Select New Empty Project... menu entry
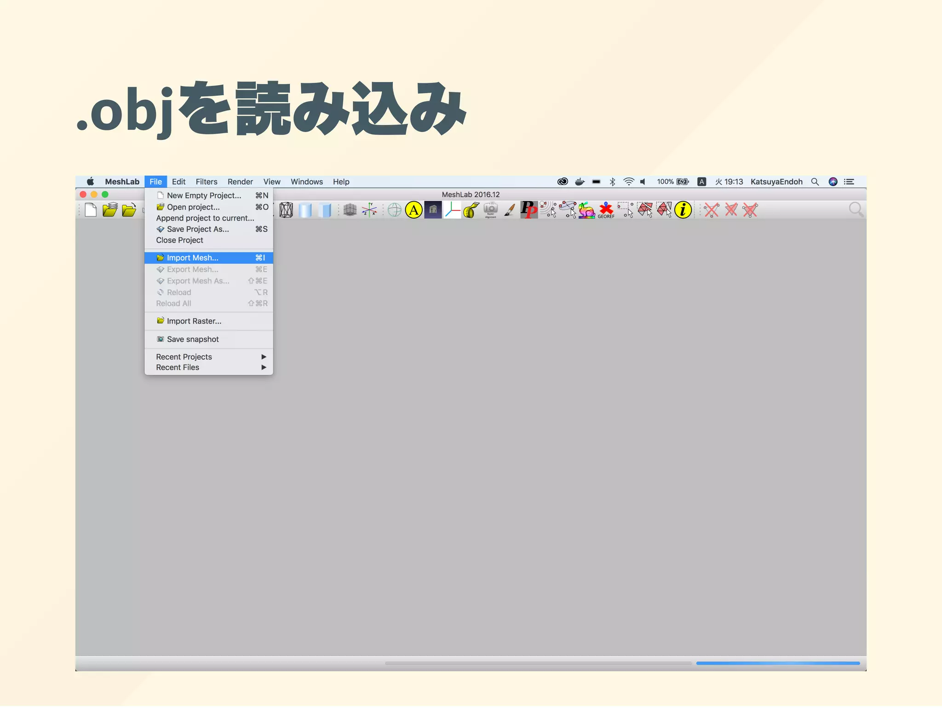942x708 pixels. [209, 196]
